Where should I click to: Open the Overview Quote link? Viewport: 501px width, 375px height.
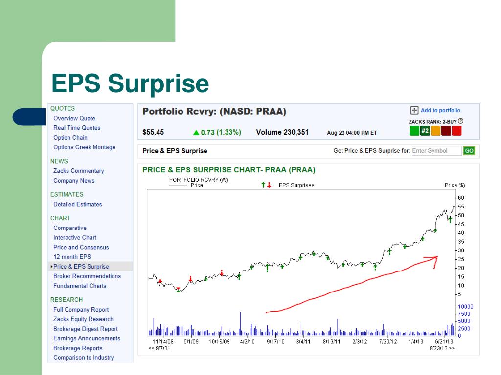74,118
